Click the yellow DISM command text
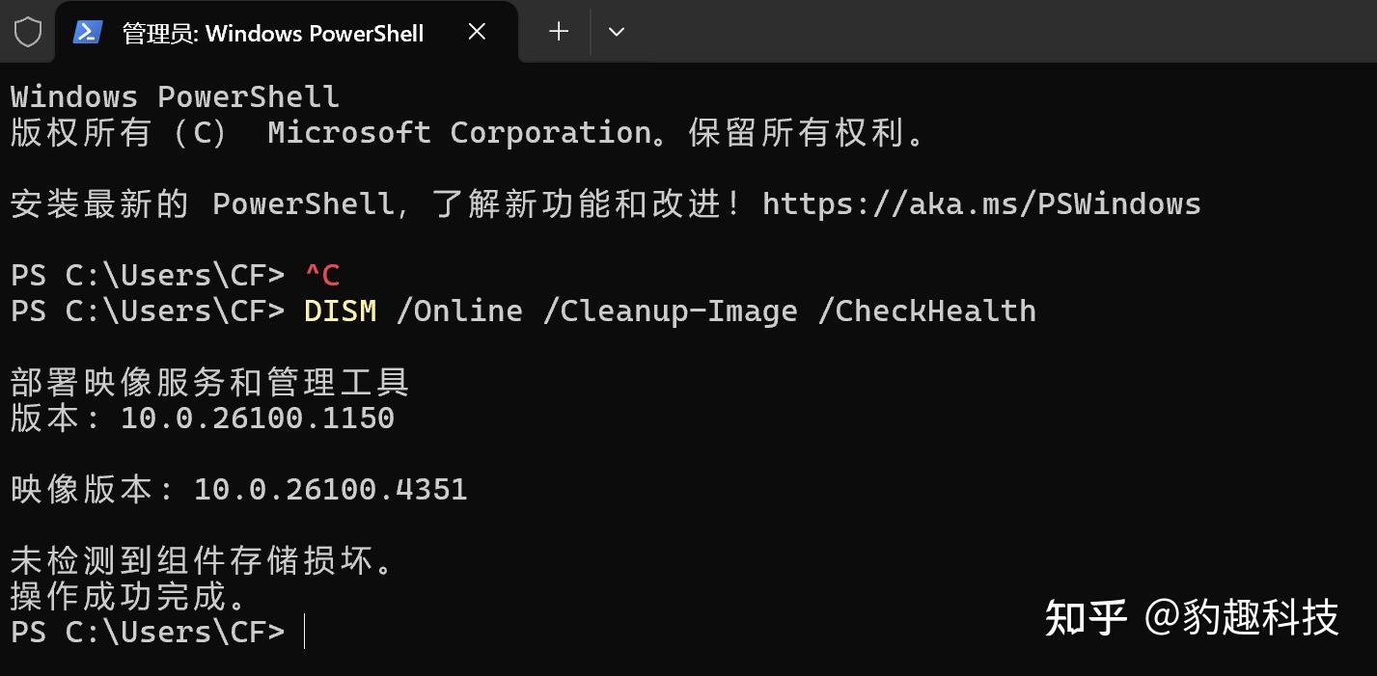 [340, 311]
